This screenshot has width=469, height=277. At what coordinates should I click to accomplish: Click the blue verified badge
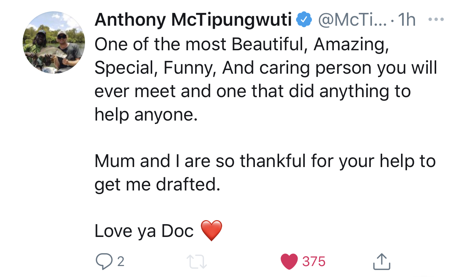[304, 20]
